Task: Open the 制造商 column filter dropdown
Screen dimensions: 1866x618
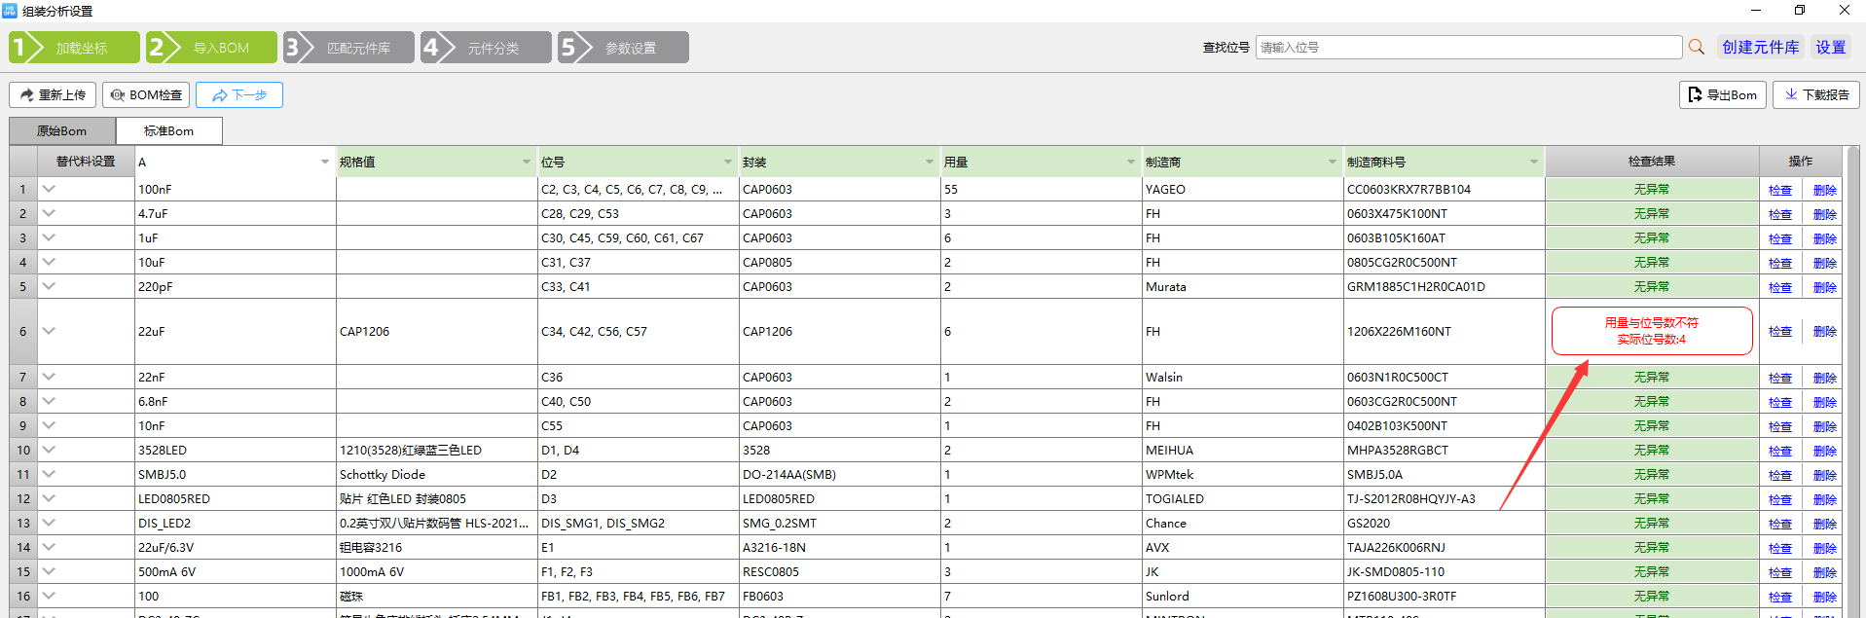Action: [1332, 162]
